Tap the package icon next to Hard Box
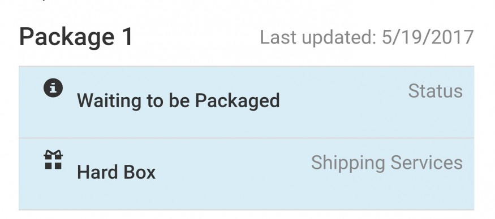Image resolution: width=495 pixels, height=219 pixels. [53, 160]
